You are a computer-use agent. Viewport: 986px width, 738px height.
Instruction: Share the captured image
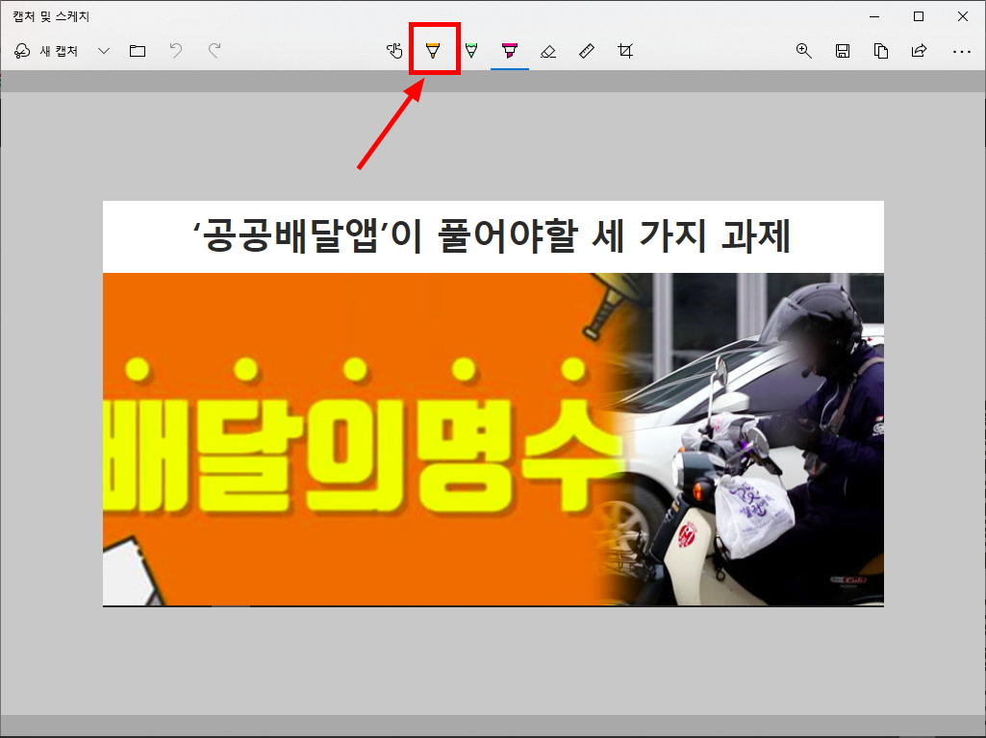pyautogui.click(x=920, y=51)
